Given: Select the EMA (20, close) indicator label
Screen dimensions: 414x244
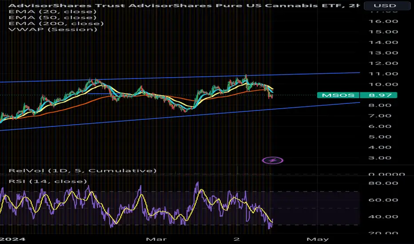Looking at the screenshot, I should coord(52,12).
